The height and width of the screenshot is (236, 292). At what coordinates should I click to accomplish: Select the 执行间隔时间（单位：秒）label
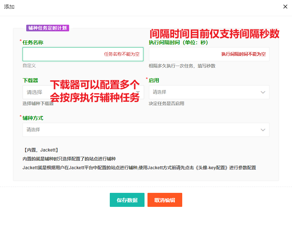point(179,42)
